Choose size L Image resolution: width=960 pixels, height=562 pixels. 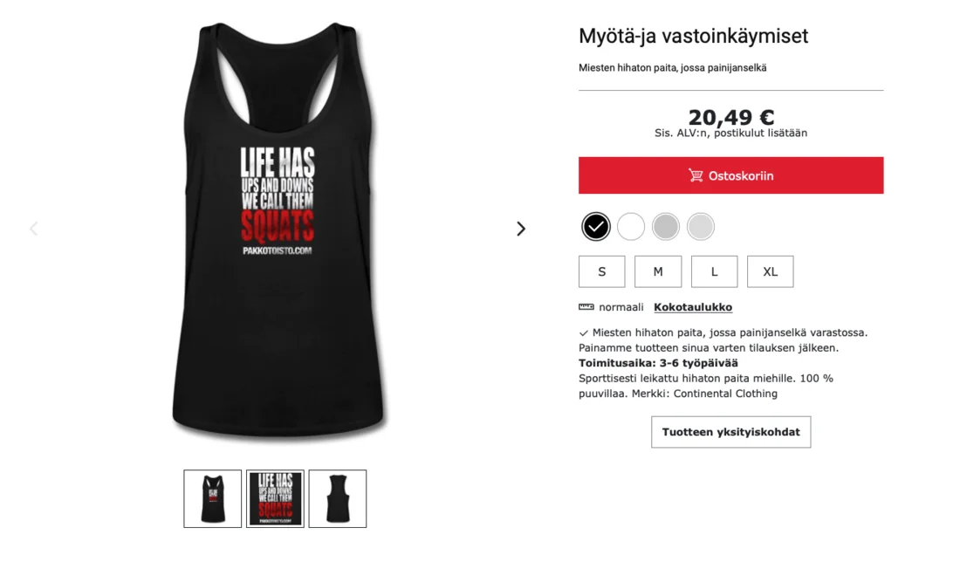coord(715,271)
